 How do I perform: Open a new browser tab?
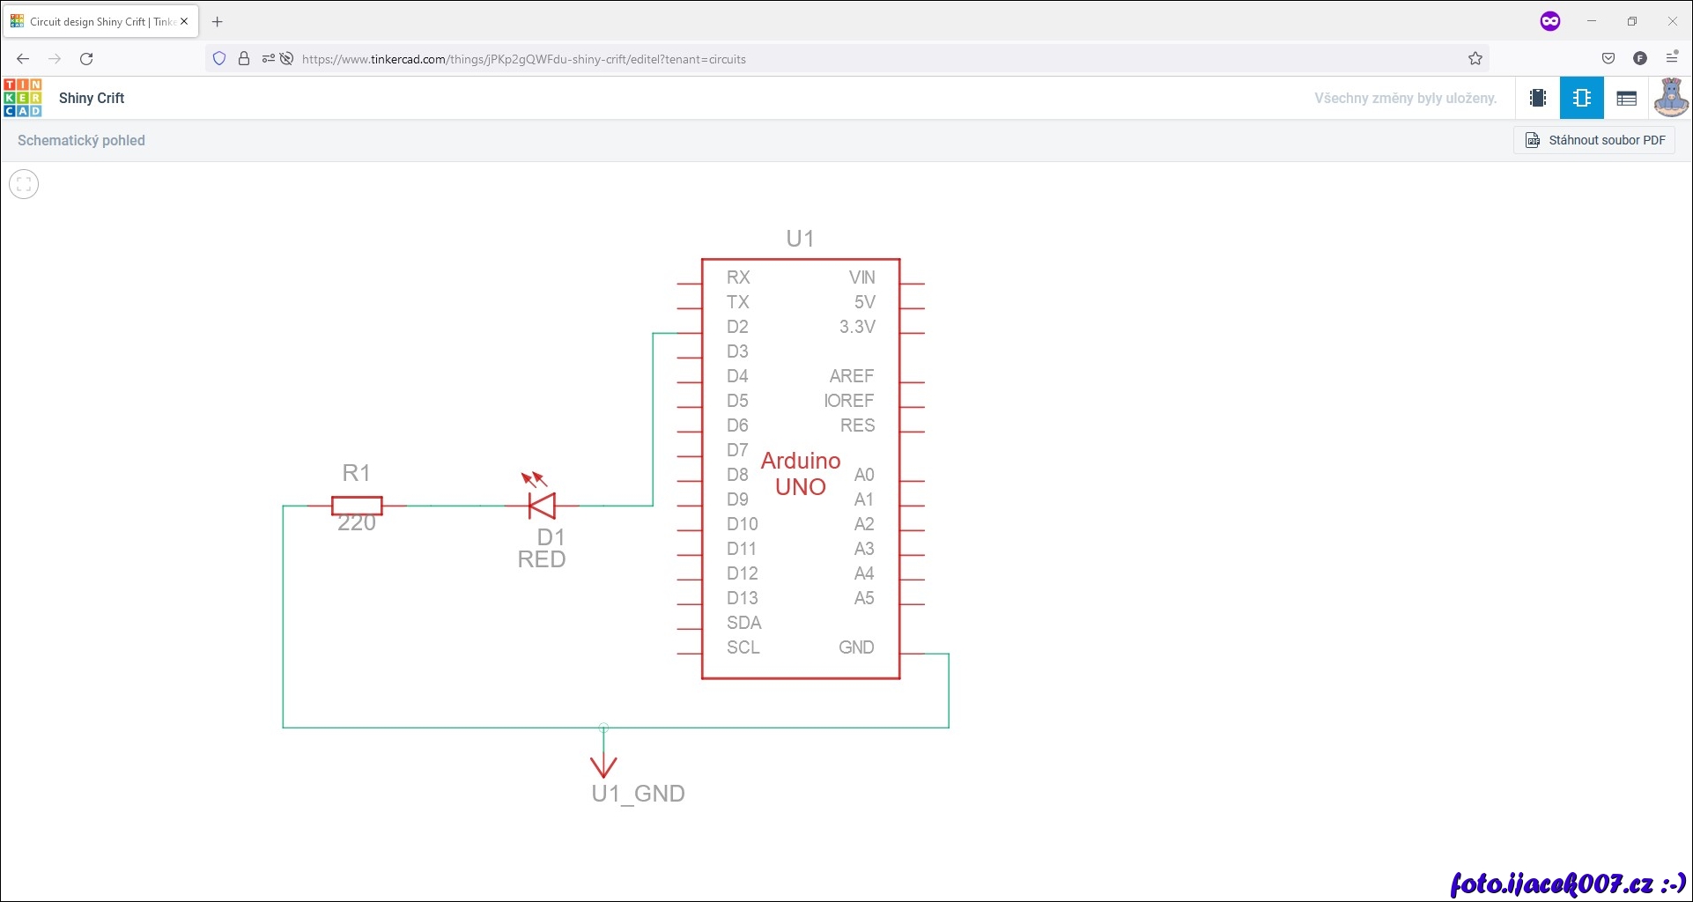click(218, 22)
